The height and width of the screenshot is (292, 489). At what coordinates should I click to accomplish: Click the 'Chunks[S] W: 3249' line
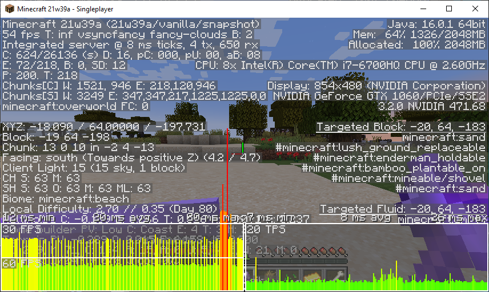coord(134,96)
